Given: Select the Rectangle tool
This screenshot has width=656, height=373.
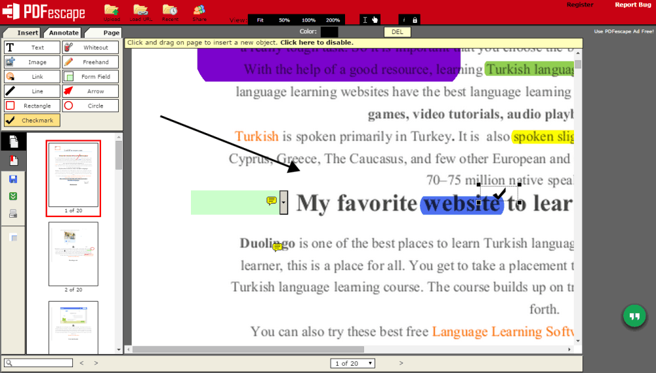Looking at the screenshot, I should tap(32, 106).
